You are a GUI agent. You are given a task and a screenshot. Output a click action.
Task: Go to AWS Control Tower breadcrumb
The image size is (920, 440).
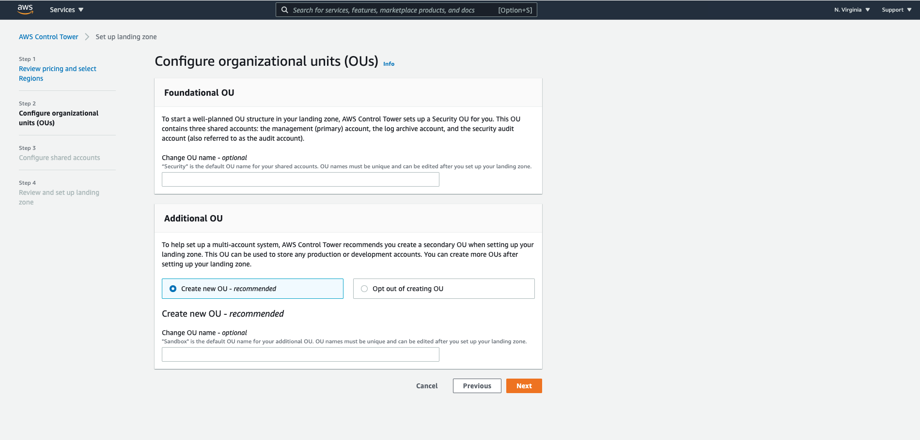pyautogui.click(x=48, y=37)
